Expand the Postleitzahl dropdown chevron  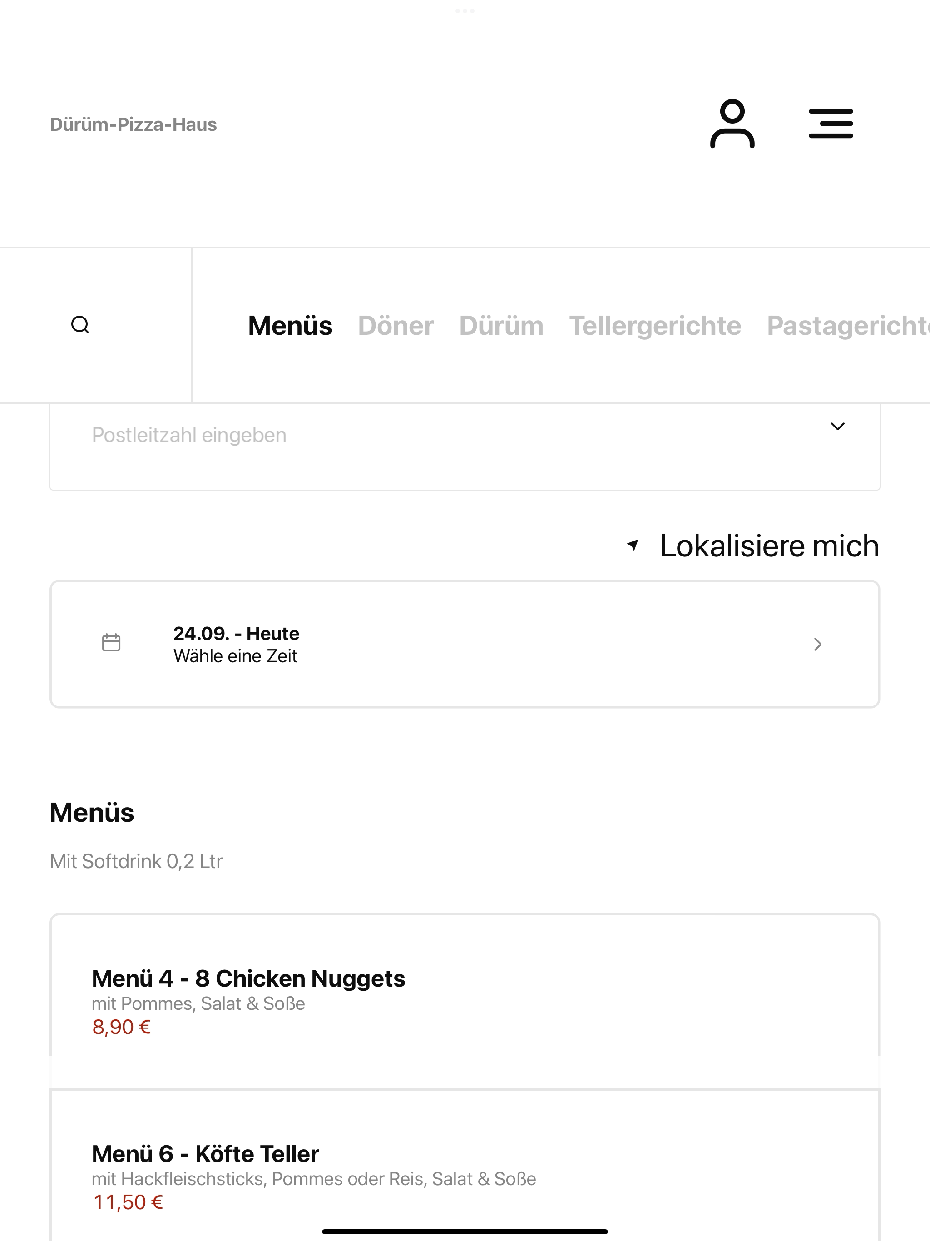click(x=837, y=427)
